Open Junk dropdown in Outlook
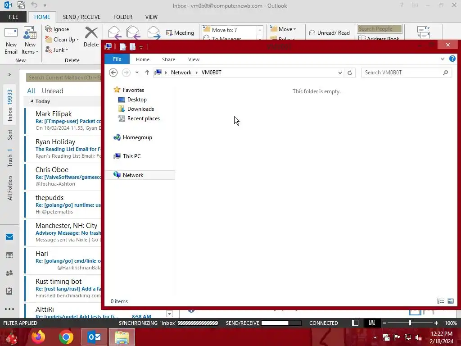Viewport: 461px width, 346px height. pyautogui.click(x=57, y=50)
